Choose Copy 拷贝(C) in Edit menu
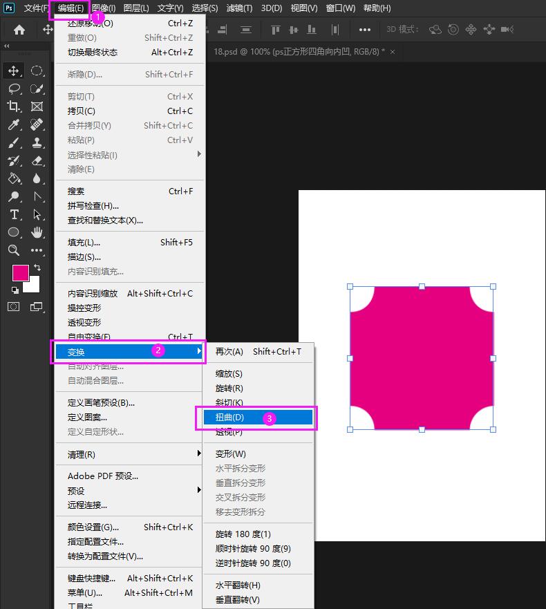Image resolution: width=546 pixels, height=609 pixels. (x=130, y=111)
